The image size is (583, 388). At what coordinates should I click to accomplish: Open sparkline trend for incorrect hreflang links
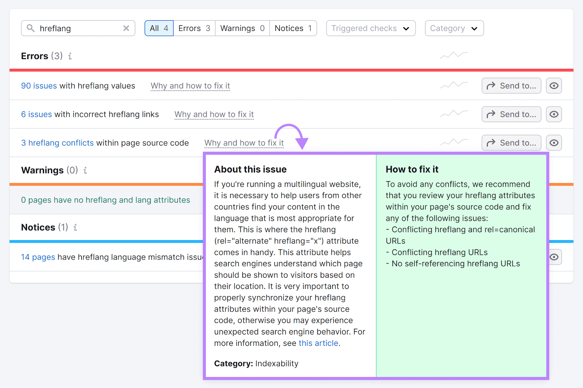453,114
